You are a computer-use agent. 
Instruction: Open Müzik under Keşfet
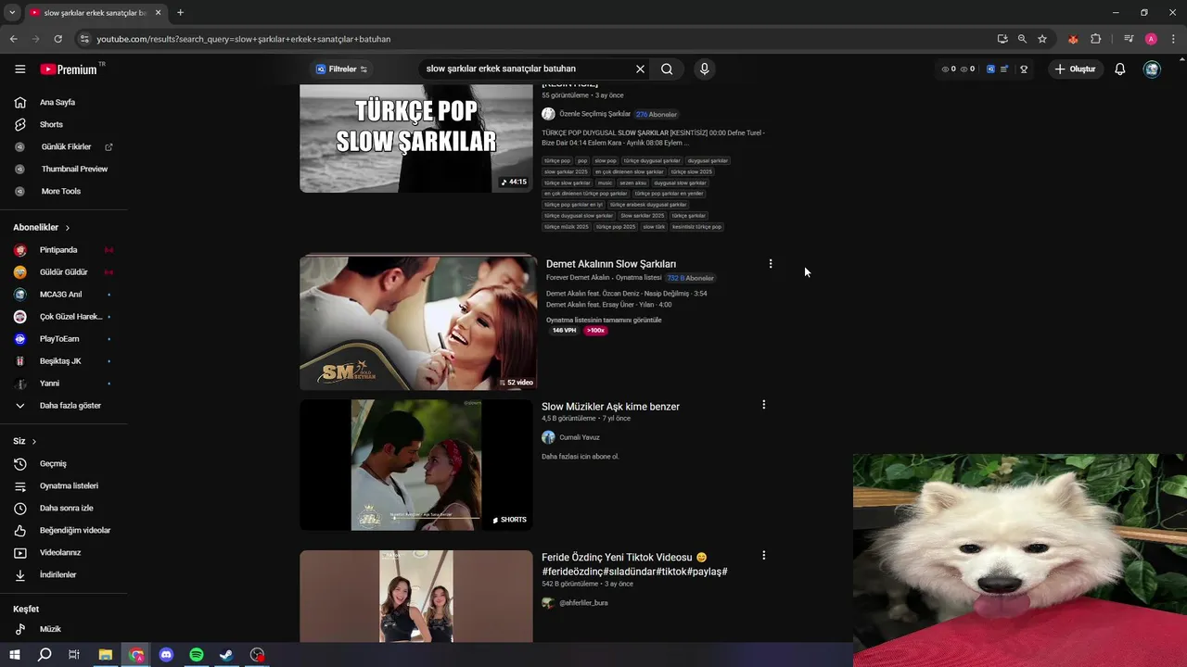pyautogui.click(x=50, y=630)
